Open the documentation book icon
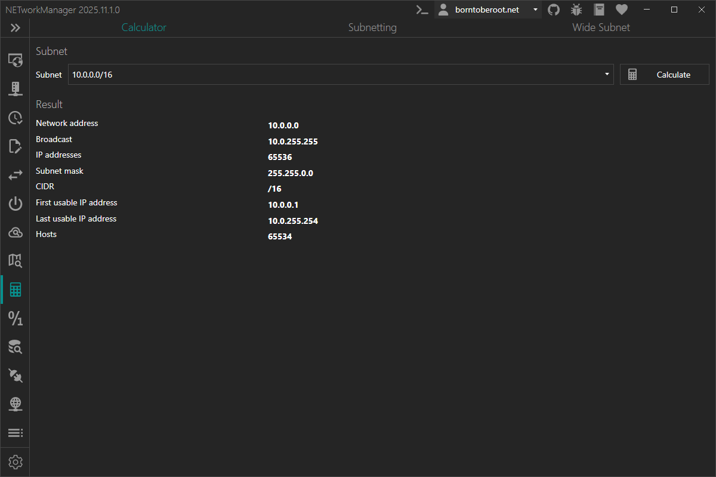The height and width of the screenshot is (477, 716). coord(598,10)
